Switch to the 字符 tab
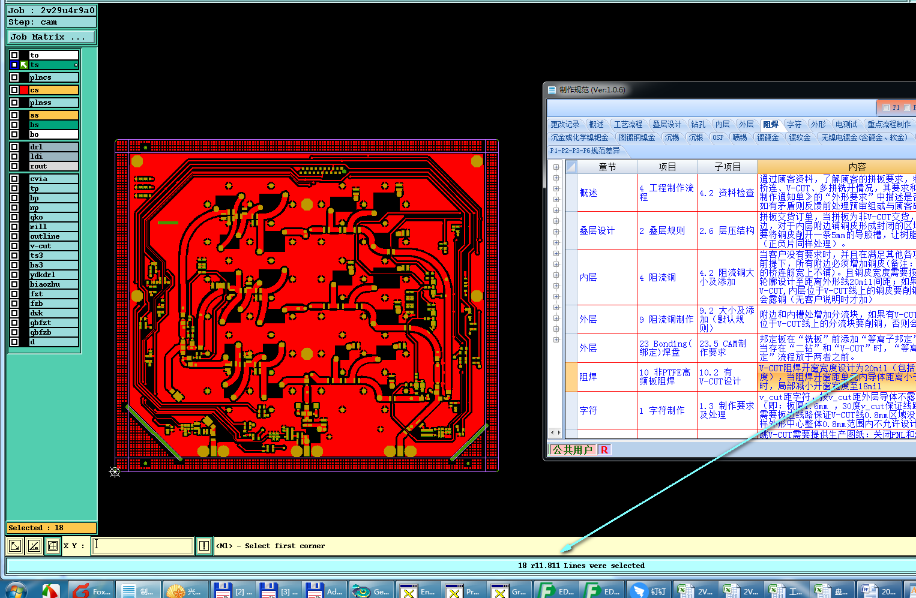This screenshot has height=598, width=916. click(794, 124)
